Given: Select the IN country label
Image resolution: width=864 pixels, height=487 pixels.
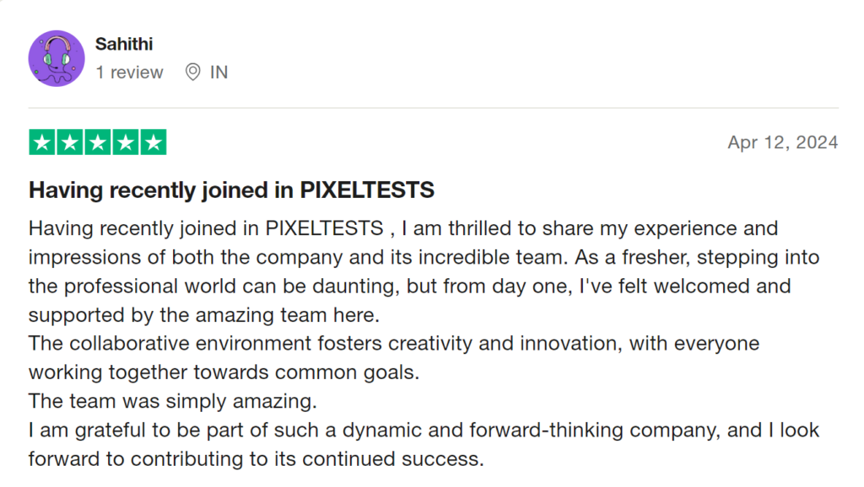Looking at the screenshot, I should 219,72.
